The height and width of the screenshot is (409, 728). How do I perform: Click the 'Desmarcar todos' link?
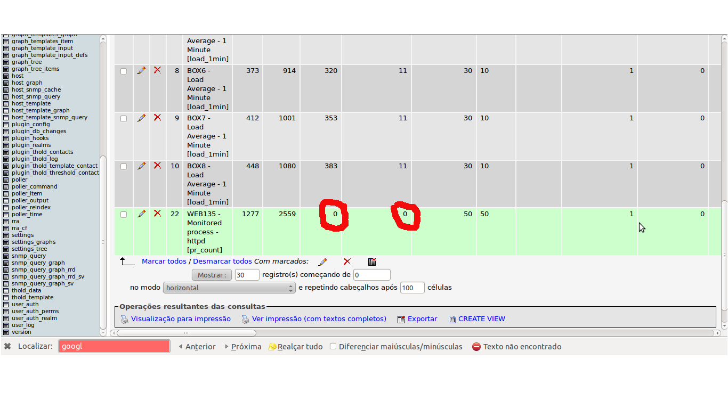pos(222,261)
